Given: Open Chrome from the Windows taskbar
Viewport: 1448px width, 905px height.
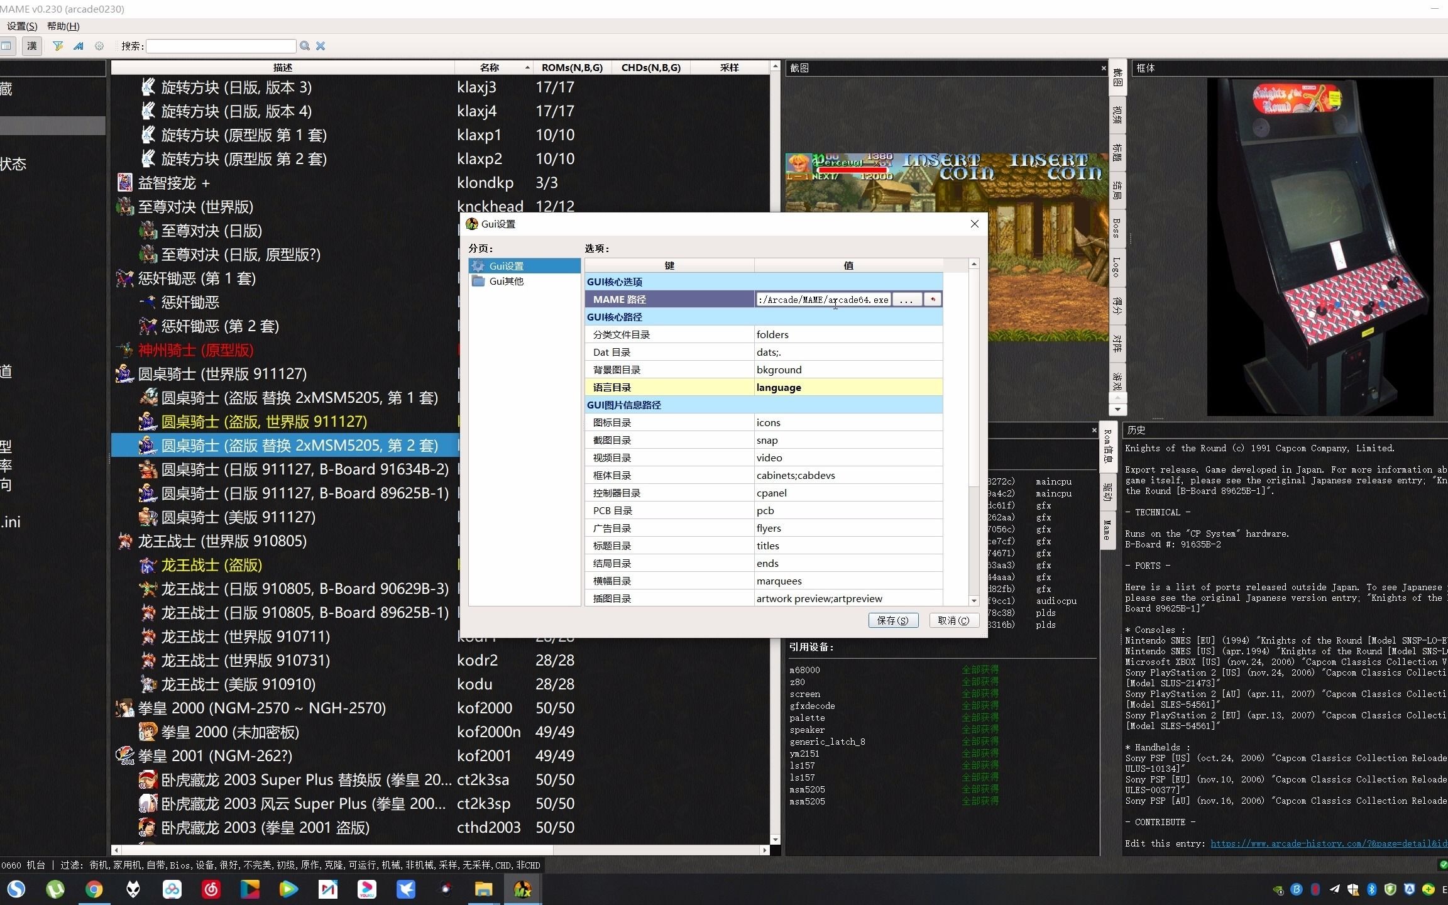Looking at the screenshot, I should tap(94, 889).
